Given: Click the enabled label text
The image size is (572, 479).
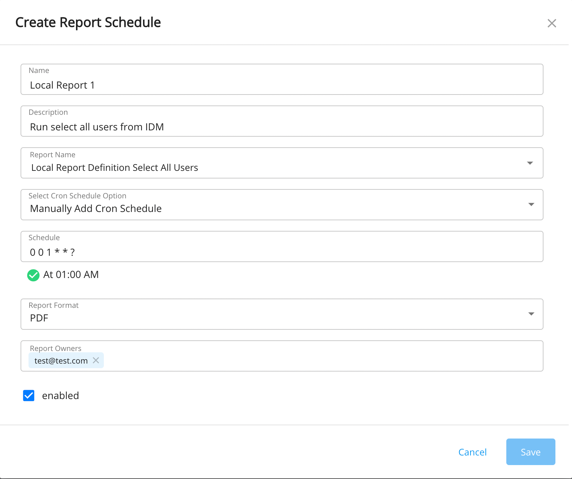Looking at the screenshot, I should (x=60, y=395).
